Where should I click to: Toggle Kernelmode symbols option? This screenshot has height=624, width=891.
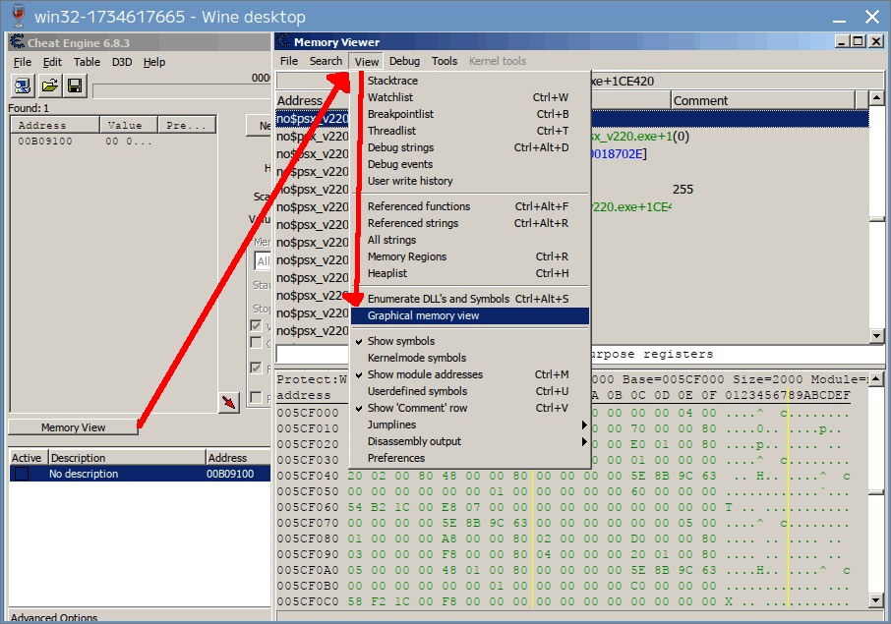click(469, 358)
